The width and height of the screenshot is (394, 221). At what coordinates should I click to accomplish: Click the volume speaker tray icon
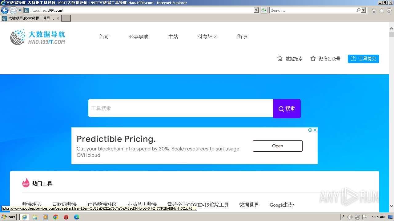click(x=350, y=217)
